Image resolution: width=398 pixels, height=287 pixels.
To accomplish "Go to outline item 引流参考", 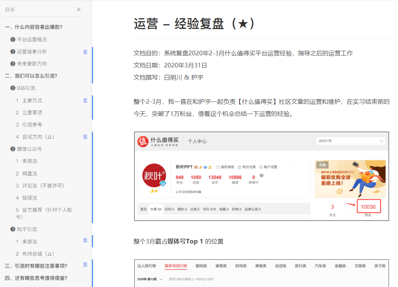I will coord(29,125).
